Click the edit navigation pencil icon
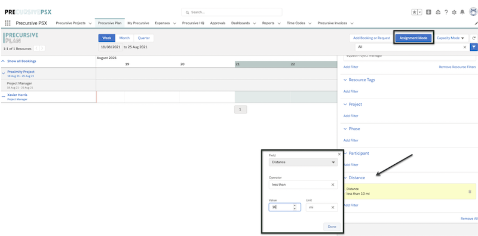The width and height of the screenshot is (478, 236). (476, 23)
